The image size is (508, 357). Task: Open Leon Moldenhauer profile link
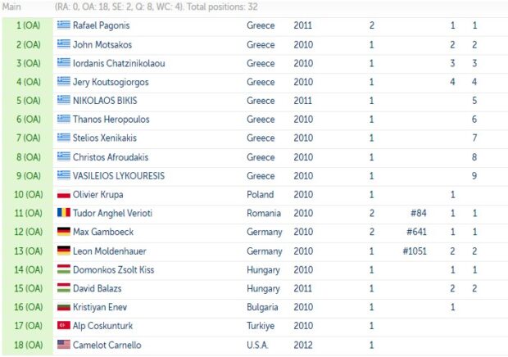110,251
